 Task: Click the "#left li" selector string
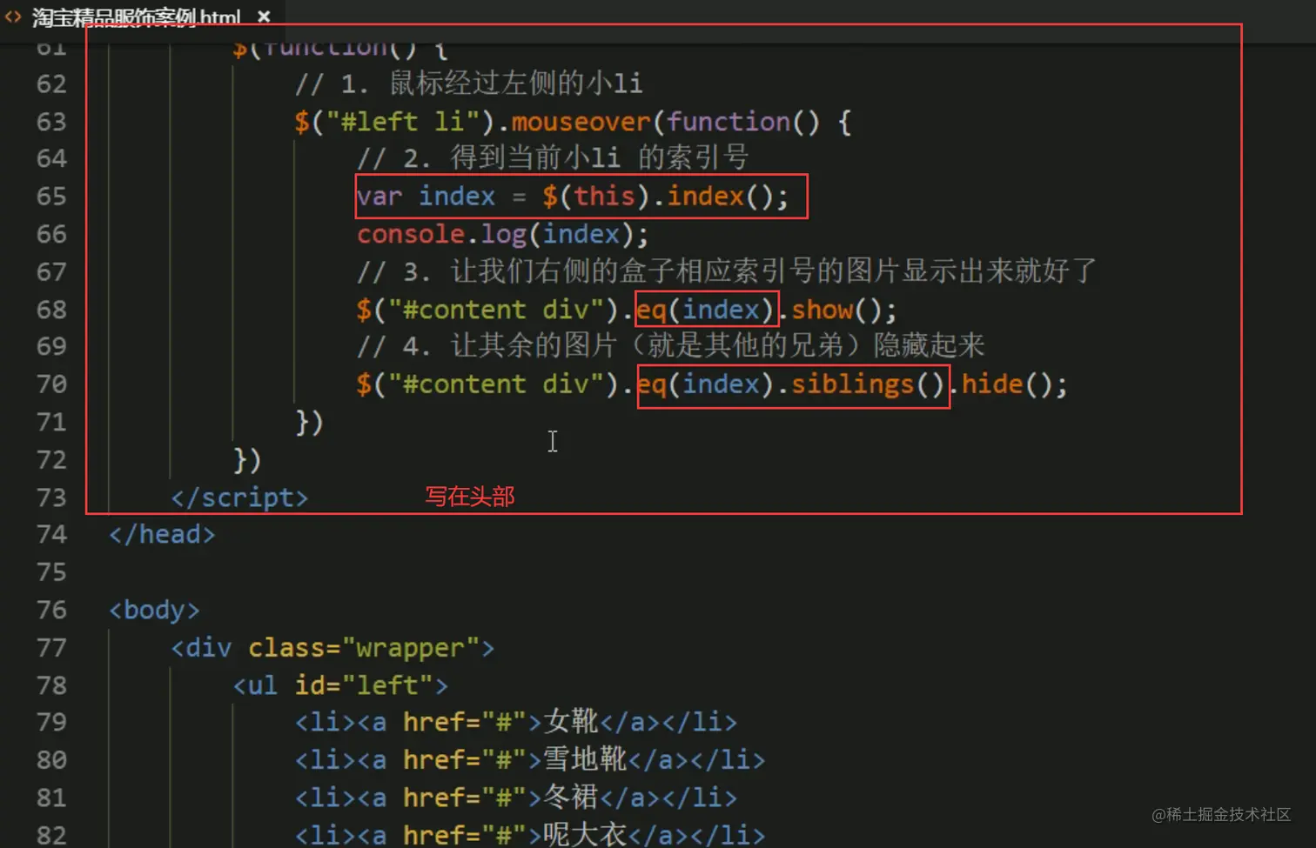402,122
